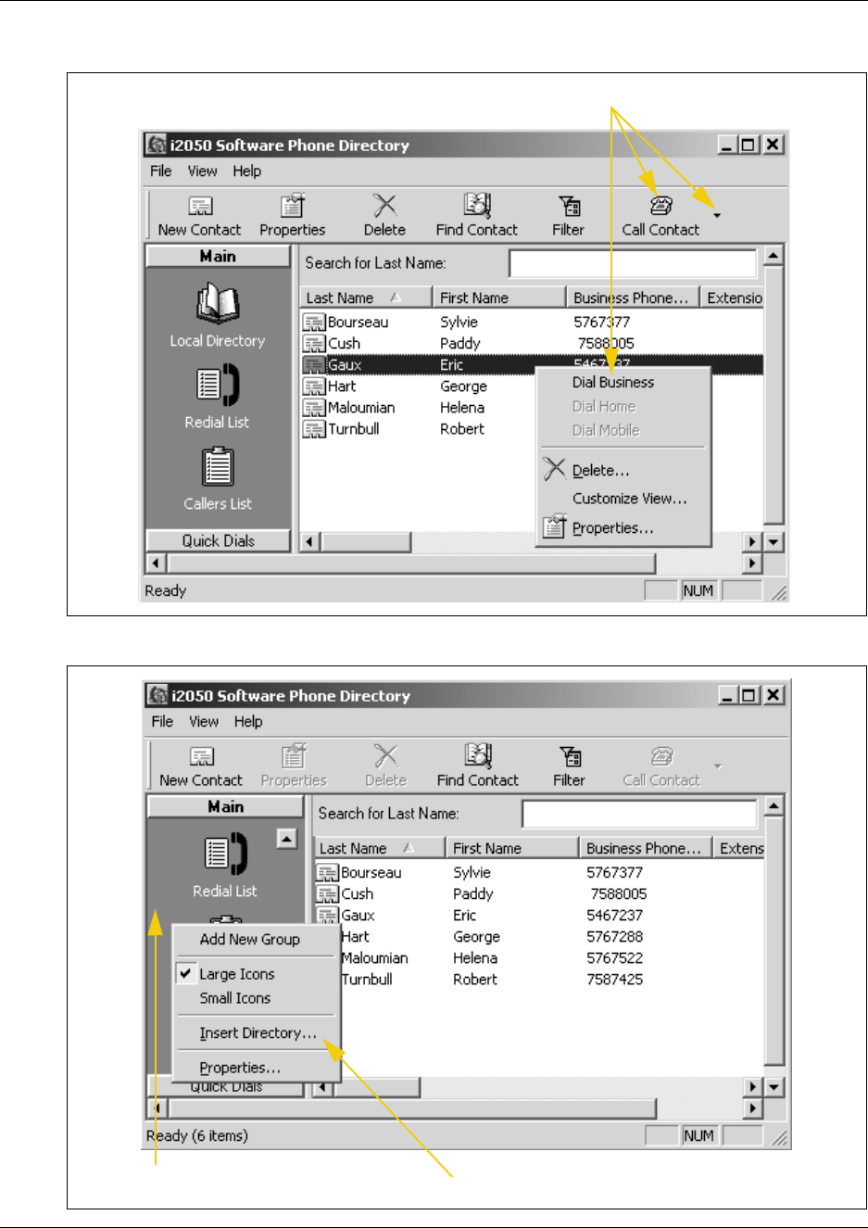Viewport: 868px width, 1228px height.
Task: Sort by First Name column in bottom window
Action: [512, 848]
